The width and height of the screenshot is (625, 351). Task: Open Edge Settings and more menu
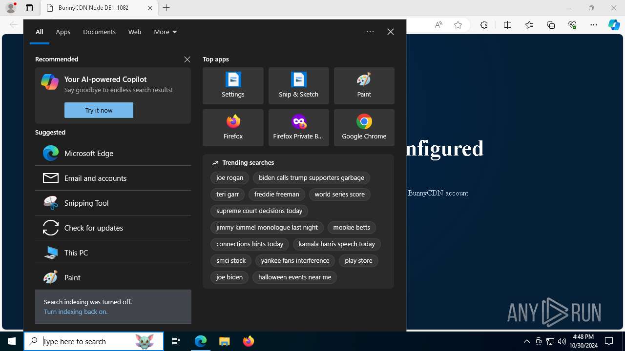tap(594, 25)
